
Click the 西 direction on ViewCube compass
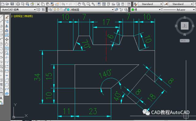tap(176, 26)
